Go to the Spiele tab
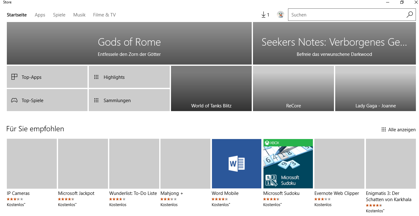Image resolution: width=419 pixels, height=216 pixels. 59,15
